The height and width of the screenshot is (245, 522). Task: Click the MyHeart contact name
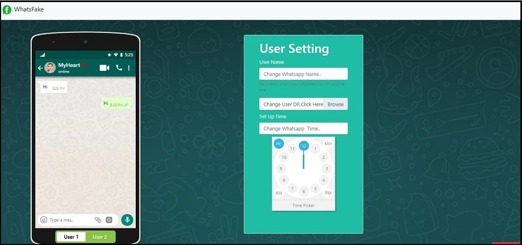(69, 65)
